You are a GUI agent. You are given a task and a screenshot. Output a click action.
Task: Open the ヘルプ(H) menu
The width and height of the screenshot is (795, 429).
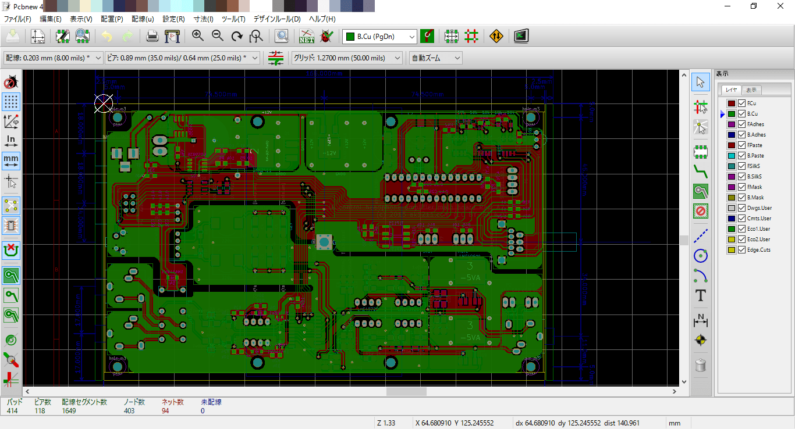tap(322, 19)
